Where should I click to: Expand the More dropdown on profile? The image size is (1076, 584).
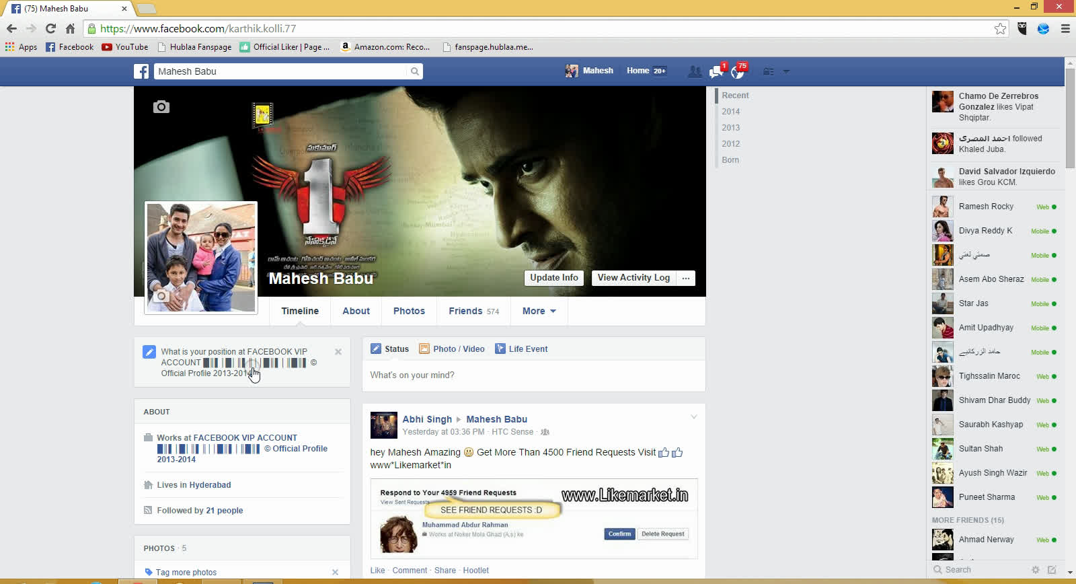click(539, 311)
